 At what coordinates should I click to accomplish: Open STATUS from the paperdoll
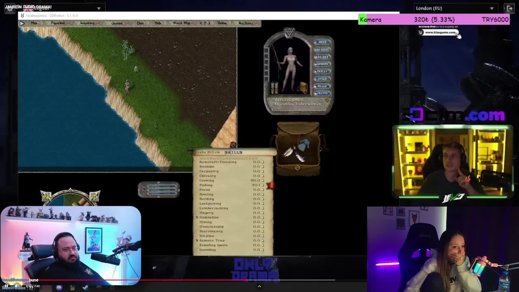(x=322, y=93)
